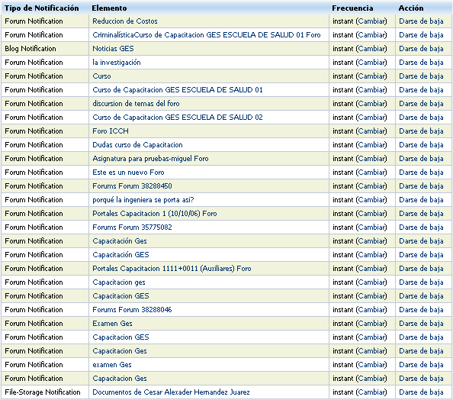453x400 pixels.
Task: Open Dudas curso de Capacitacion link
Action: click(x=137, y=145)
